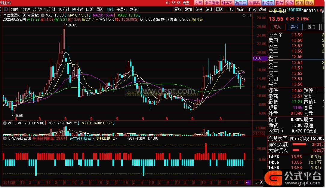Click the 卖一 price 13.55
The height and width of the screenshot is (188, 326).
pyautogui.click(x=297, y=56)
